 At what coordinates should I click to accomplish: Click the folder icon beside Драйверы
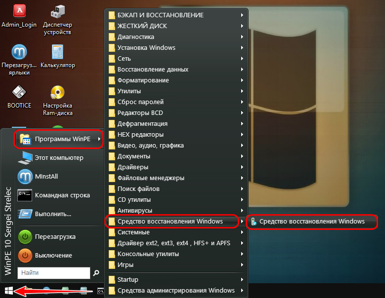pyautogui.click(x=112, y=167)
